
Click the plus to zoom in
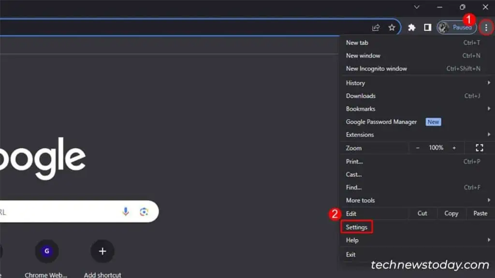[x=453, y=148]
